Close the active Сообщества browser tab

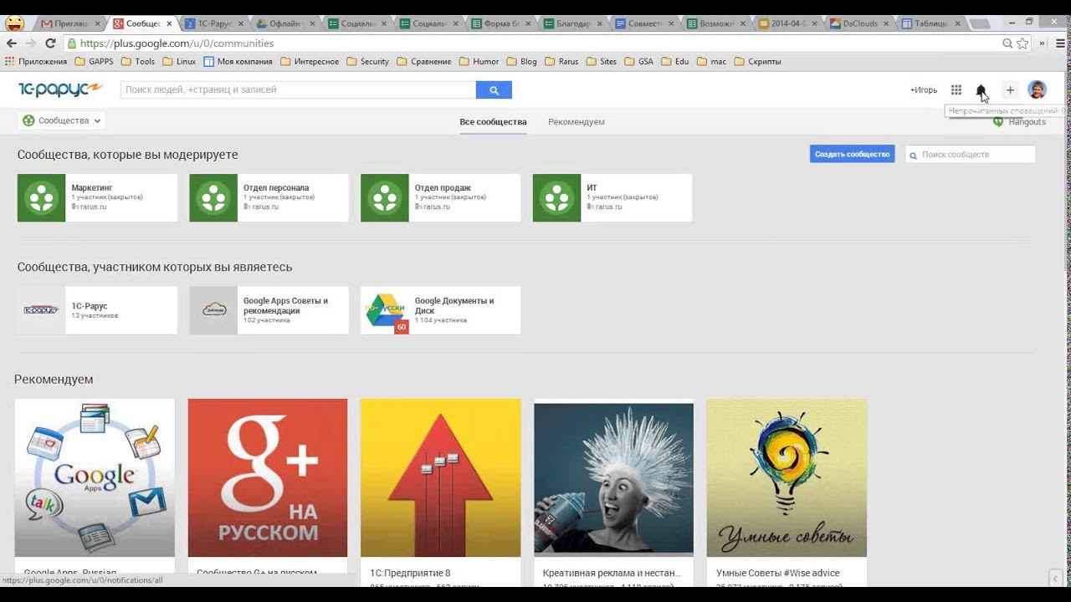click(168, 23)
